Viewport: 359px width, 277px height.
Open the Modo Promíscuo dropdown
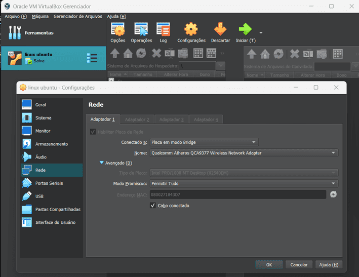244,183
